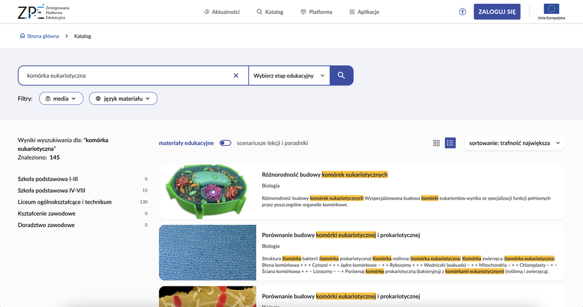The width and height of the screenshot is (583, 307).
Task: Clear the search field with X icon
Action: click(x=236, y=76)
